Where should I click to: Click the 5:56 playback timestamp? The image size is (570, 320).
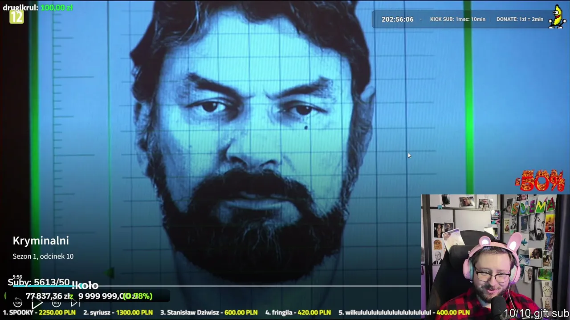click(17, 277)
